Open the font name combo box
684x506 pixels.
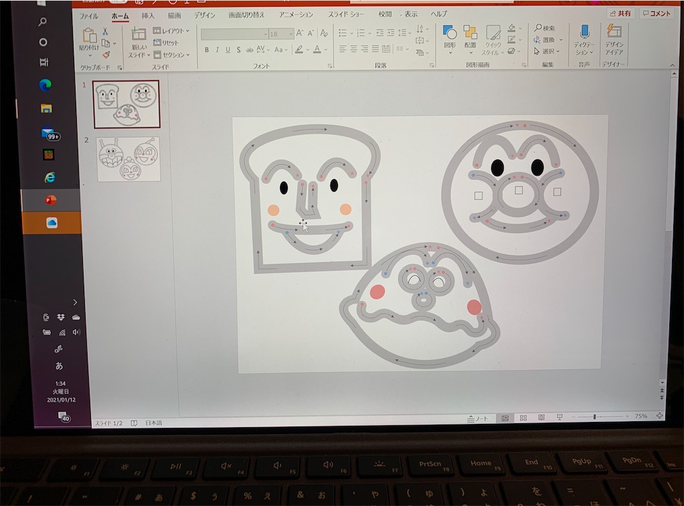coord(234,34)
